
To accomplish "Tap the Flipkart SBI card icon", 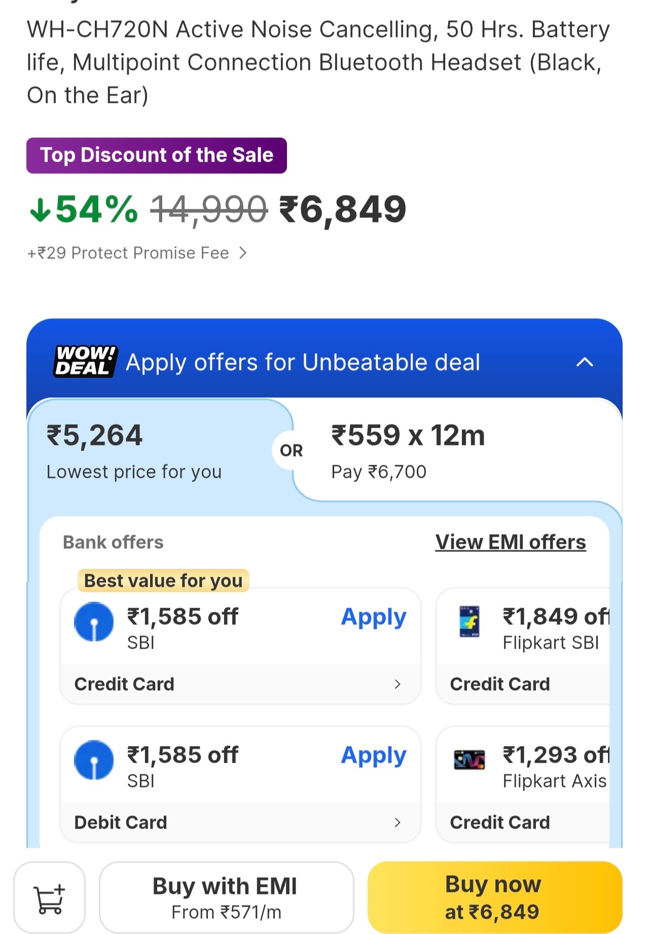I will tap(469, 621).
